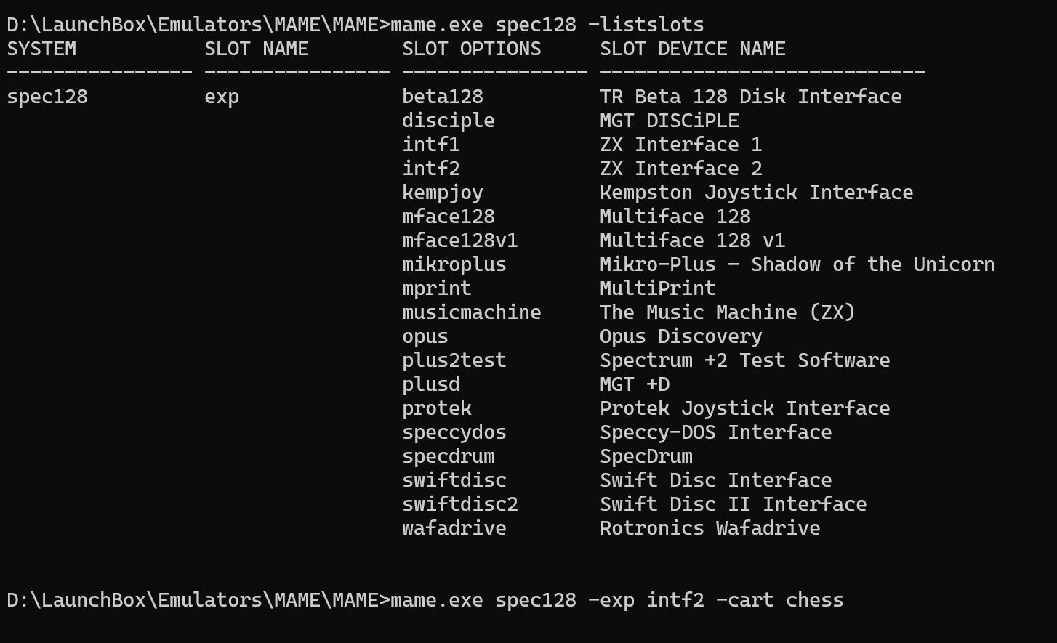The image size is (1057, 643).
Task: Click the musicmachine slot option
Action: (x=472, y=312)
